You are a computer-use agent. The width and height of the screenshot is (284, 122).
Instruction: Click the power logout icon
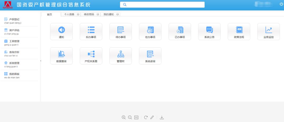pos(281,4)
